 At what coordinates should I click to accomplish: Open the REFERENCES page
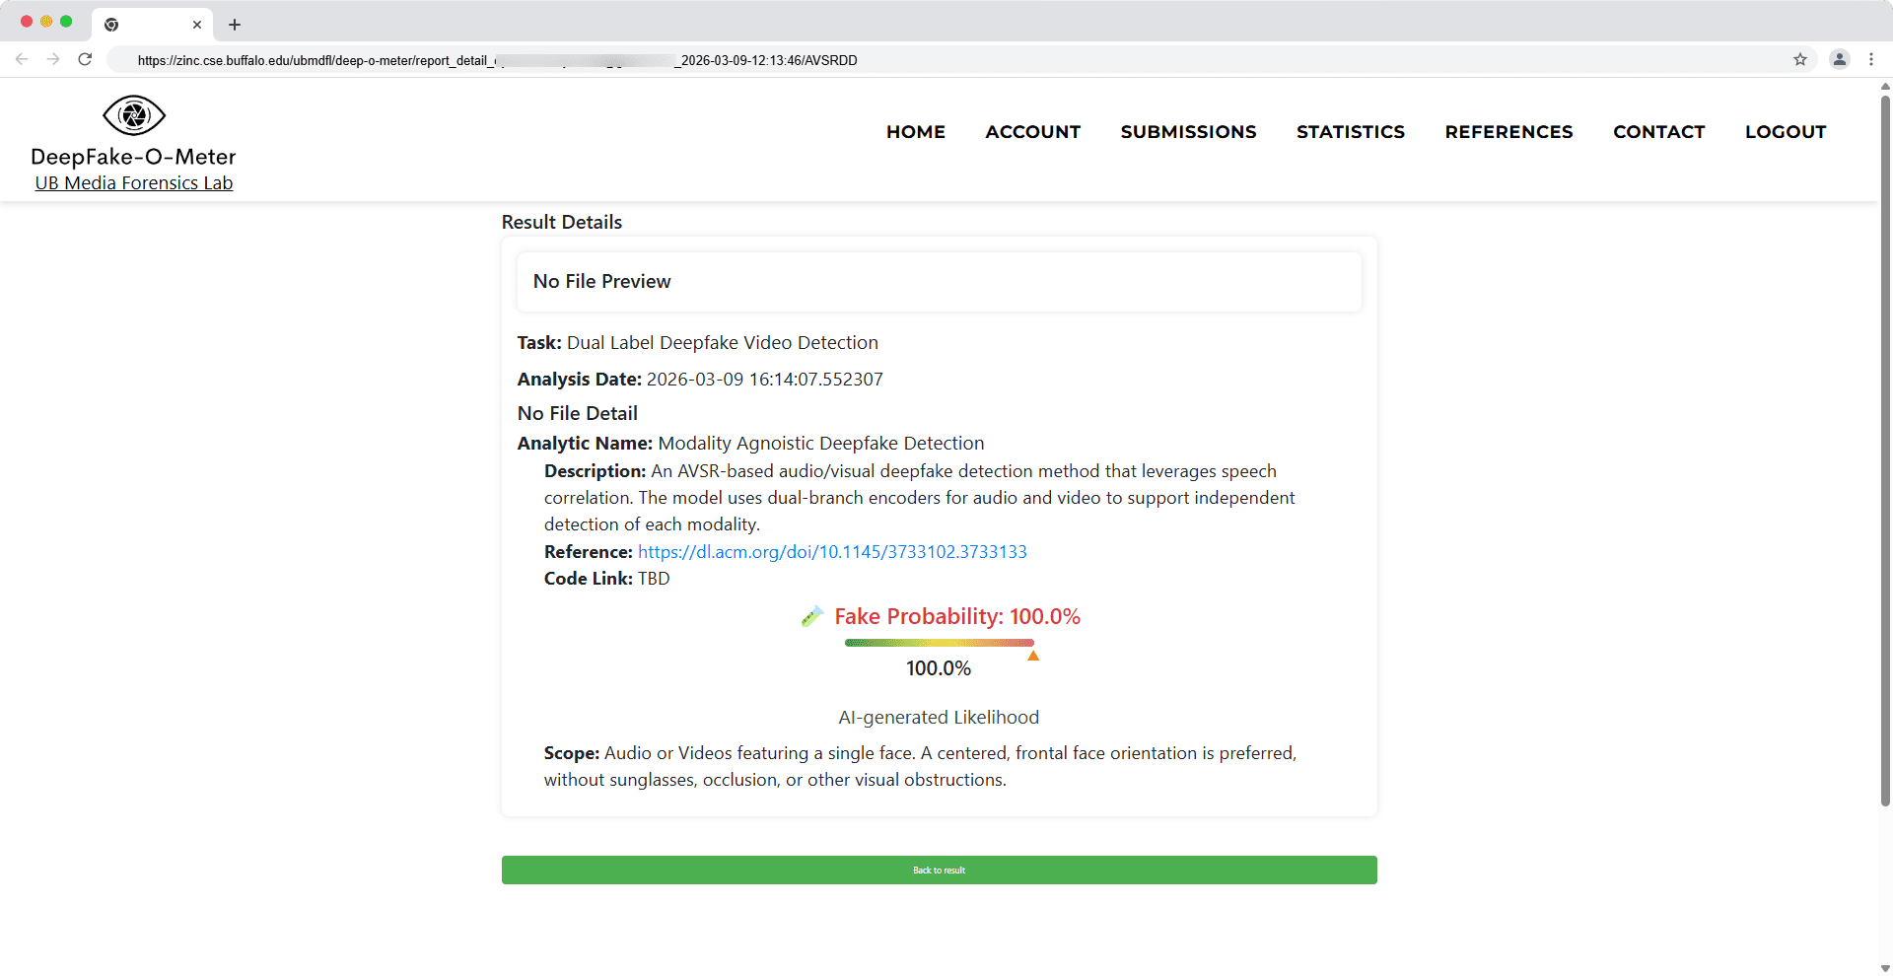[x=1508, y=132]
